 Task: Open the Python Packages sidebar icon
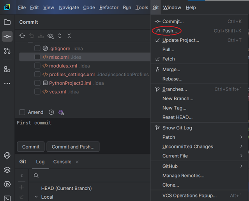[7, 170]
